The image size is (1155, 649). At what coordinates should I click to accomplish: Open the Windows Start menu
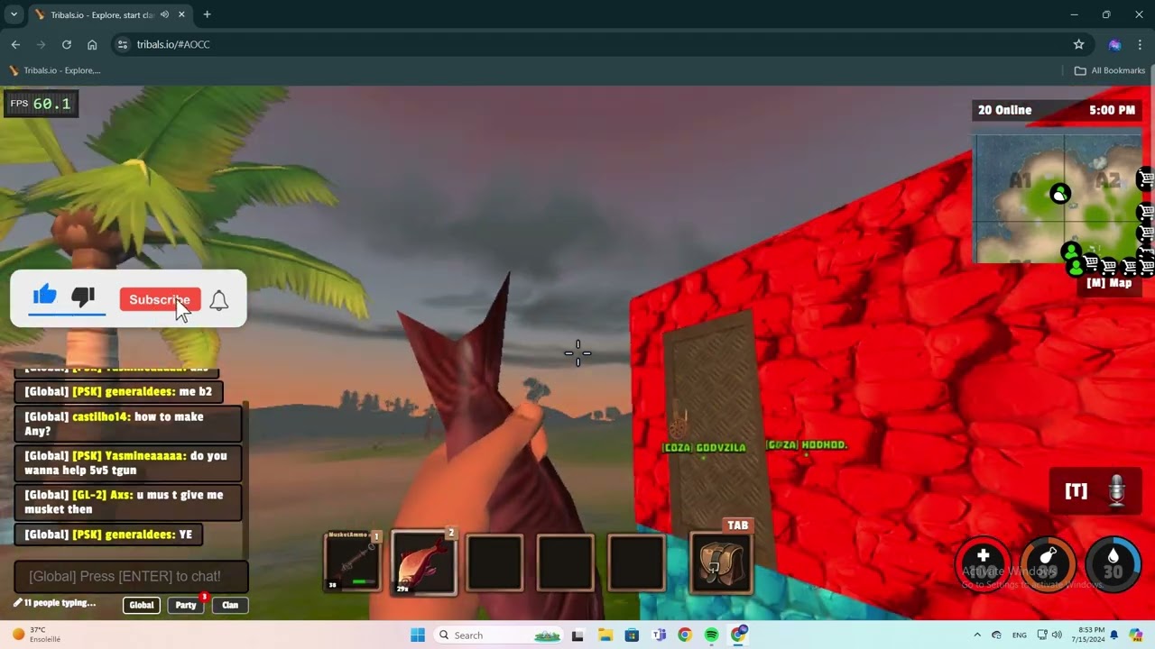pos(417,635)
